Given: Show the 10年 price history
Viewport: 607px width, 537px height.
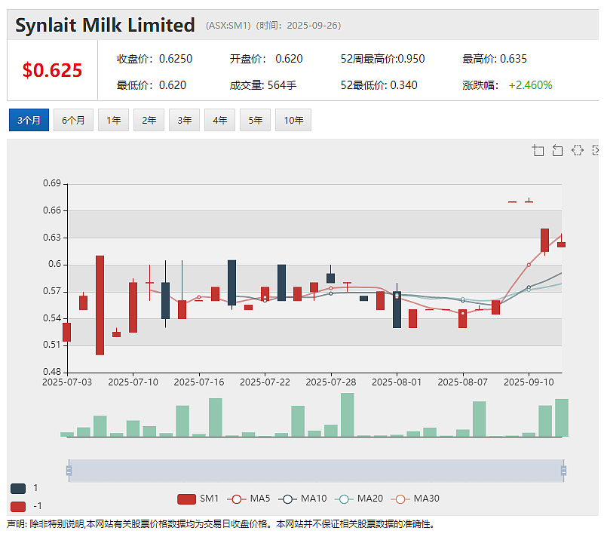Looking at the screenshot, I should tap(293, 120).
